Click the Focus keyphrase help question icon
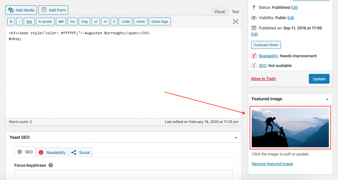This screenshot has width=338, height=180. 51,165
